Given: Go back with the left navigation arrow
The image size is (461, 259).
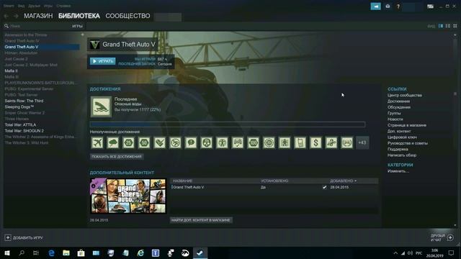Looking at the screenshot, I should (x=6, y=16).
